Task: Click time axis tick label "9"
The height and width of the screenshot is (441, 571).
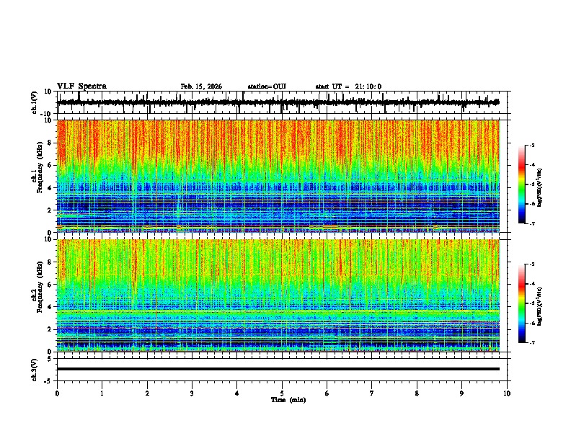Action: 461,393
